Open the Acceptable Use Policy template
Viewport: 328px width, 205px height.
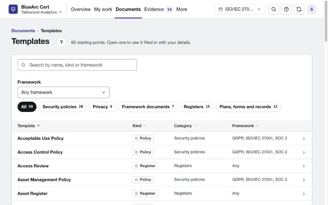tap(41, 138)
